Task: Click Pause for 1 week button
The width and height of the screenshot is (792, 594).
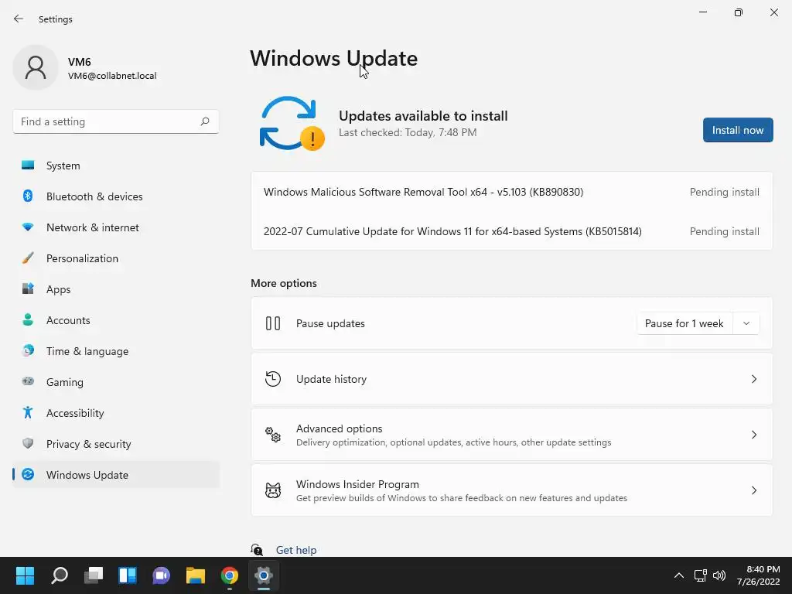Action: (x=684, y=323)
